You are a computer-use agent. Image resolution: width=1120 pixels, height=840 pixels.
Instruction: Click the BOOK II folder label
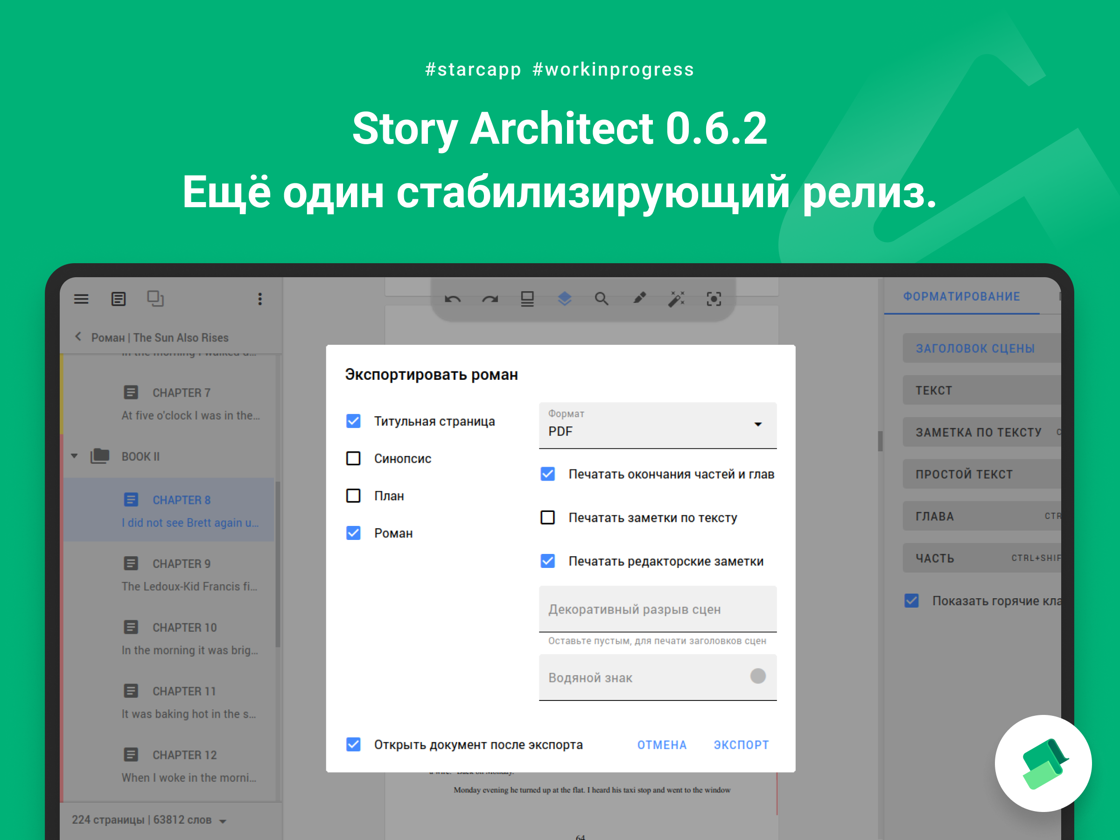[x=141, y=457]
